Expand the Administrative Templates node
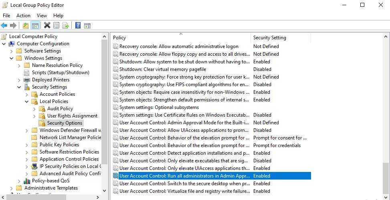This screenshot has height=200, width=390. click(x=11, y=188)
